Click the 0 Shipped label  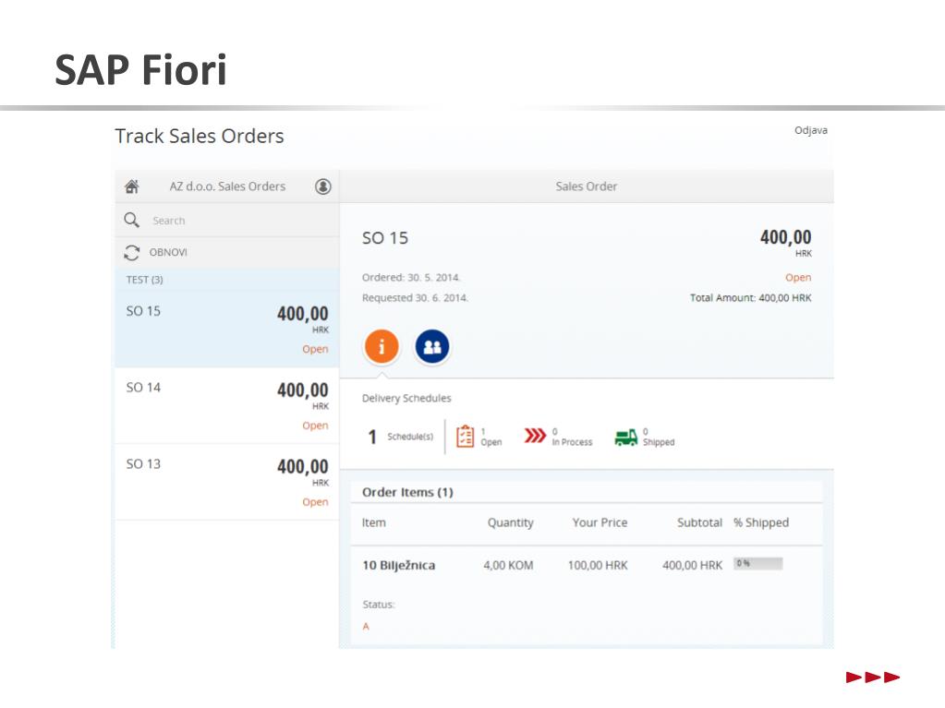coord(658,438)
